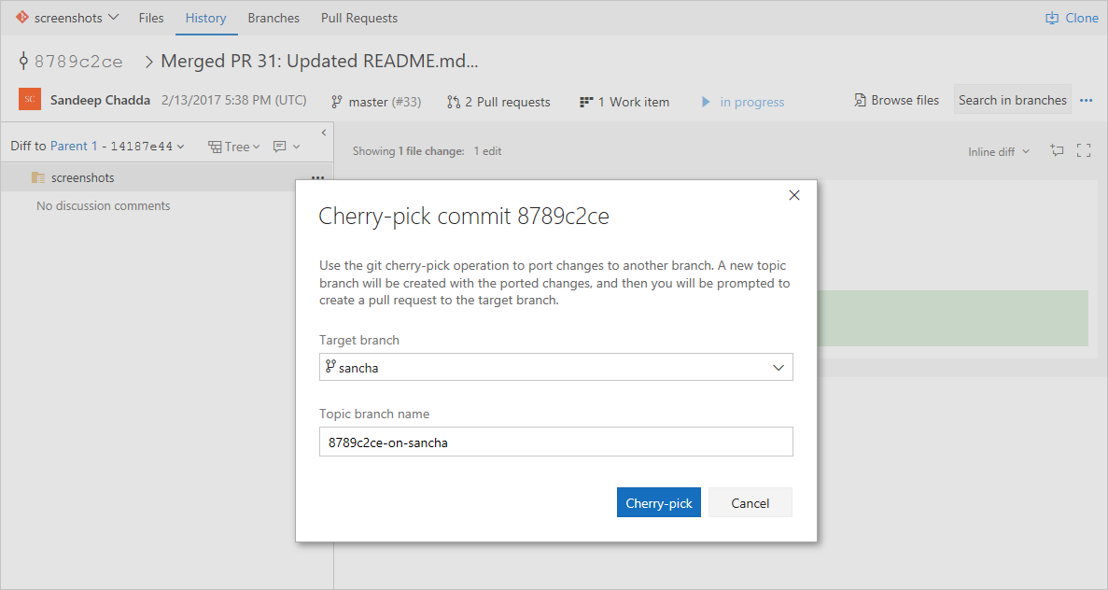Click the Topic branch name field
Screen dimensions: 1108x590
click(x=556, y=442)
